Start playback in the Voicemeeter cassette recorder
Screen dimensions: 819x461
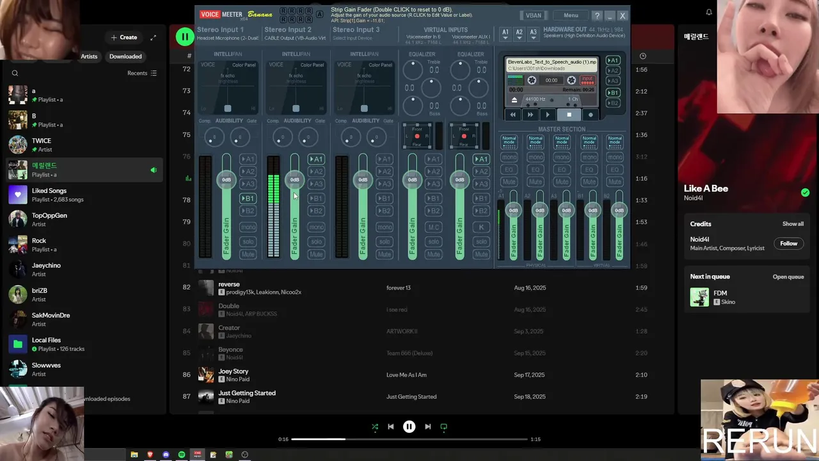547,115
